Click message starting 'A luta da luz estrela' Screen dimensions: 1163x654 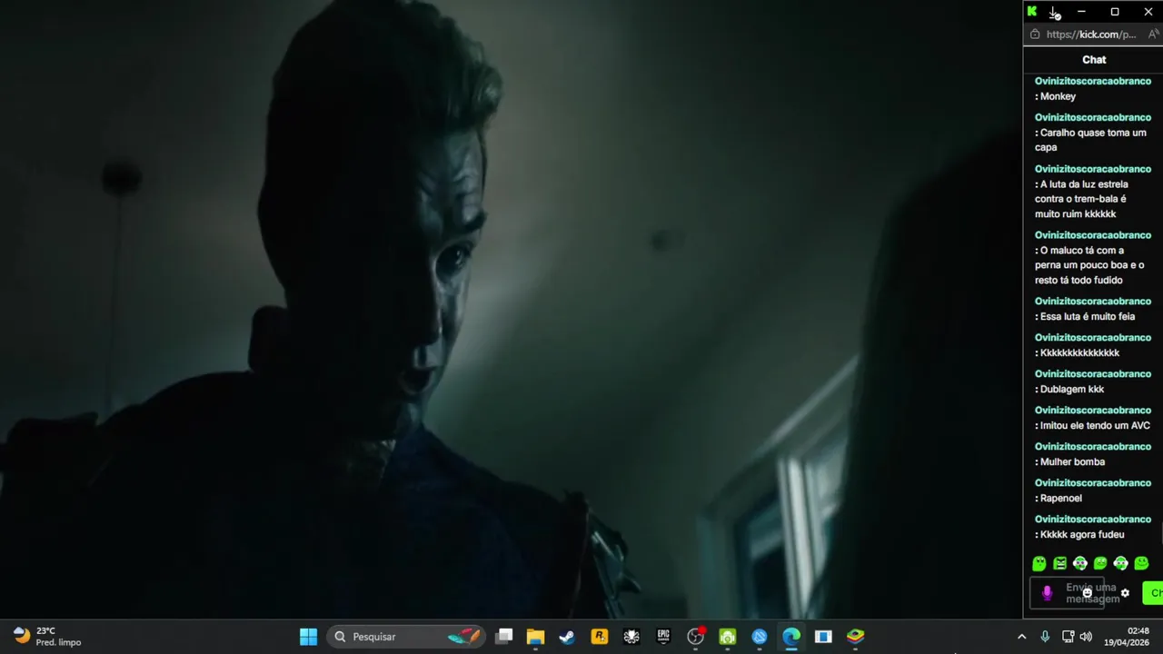click(x=1083, y=199)
